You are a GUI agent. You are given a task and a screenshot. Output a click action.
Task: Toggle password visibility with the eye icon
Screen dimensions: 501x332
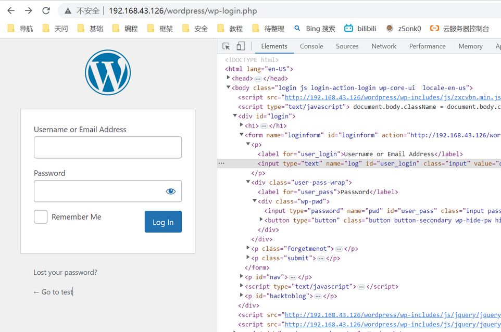171,191
